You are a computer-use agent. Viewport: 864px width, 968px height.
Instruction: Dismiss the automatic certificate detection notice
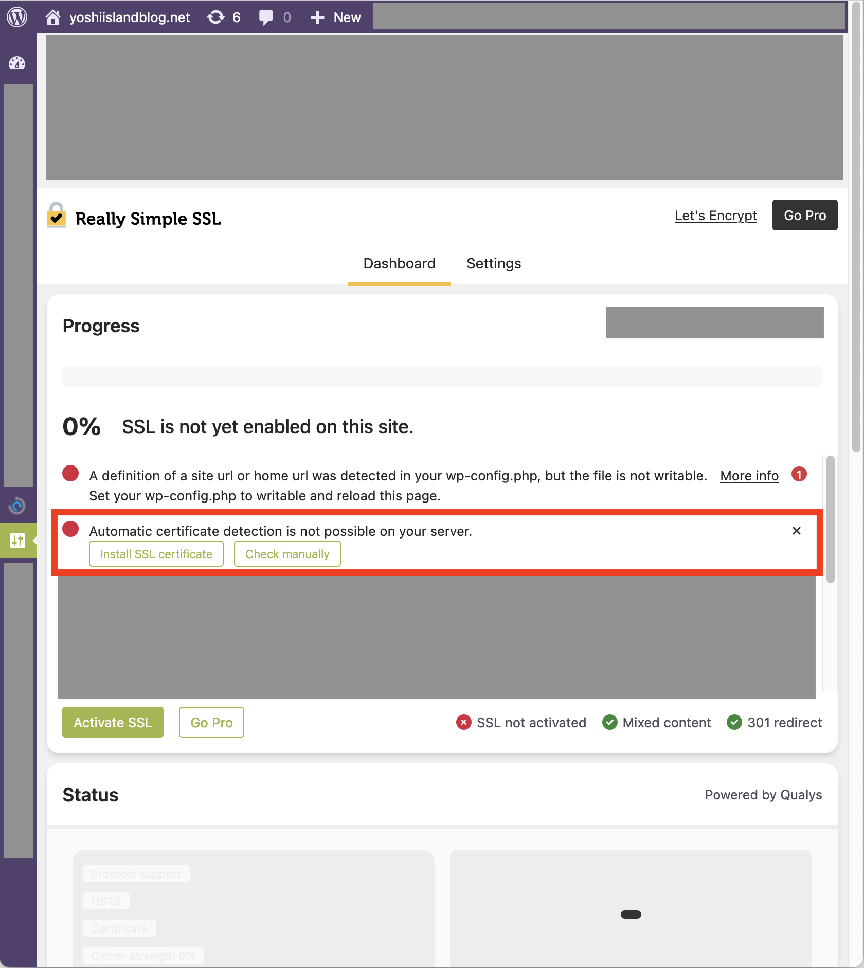pos(796,531)
